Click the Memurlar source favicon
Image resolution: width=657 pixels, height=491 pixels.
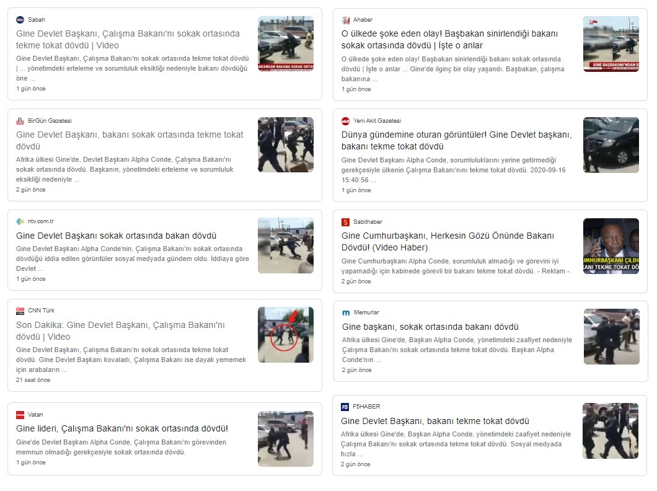tap(346, 313)
